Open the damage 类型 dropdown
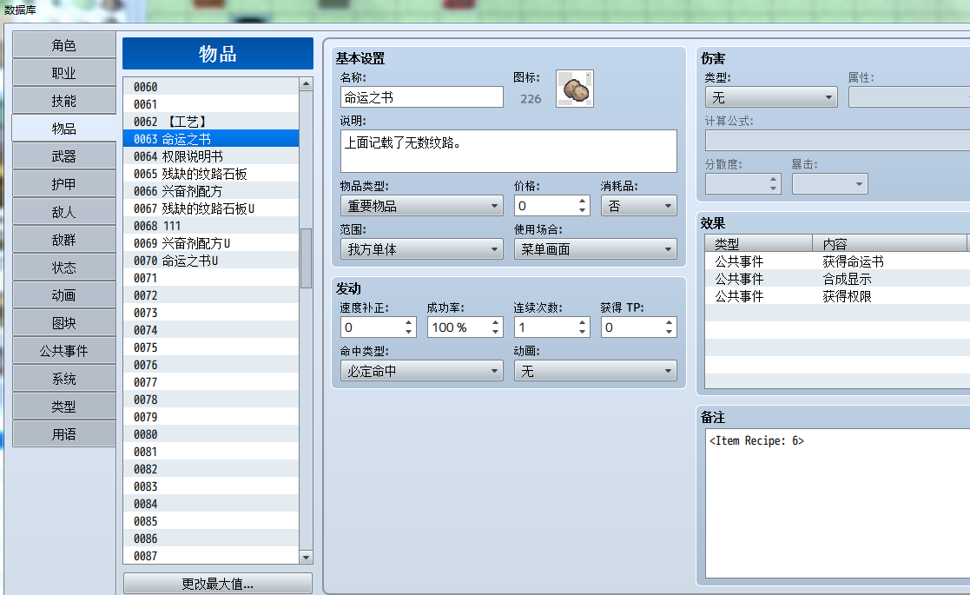The height and width of the screenshot is (595, 970). point(771,97)
